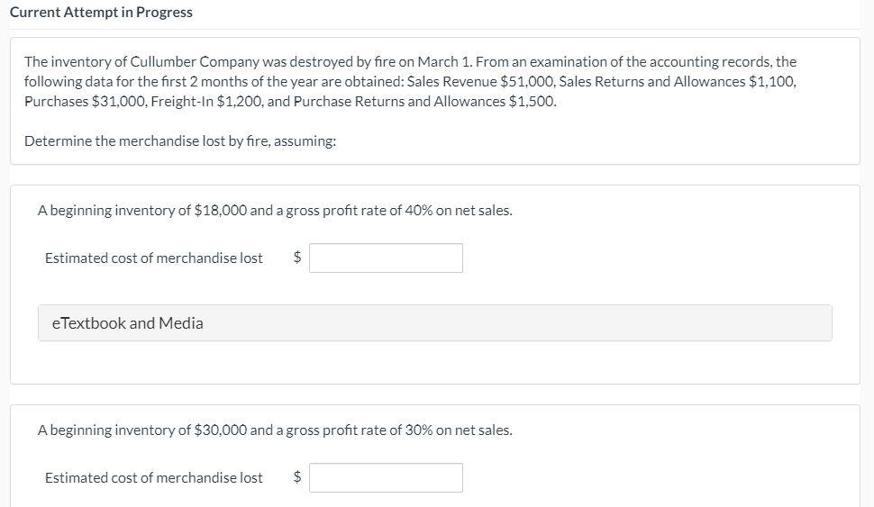Image resolution: width=874 pixels, height=507 pixels.
Task: Click the first Estimated cost of merchandise lost label
Action: [154, 258]
